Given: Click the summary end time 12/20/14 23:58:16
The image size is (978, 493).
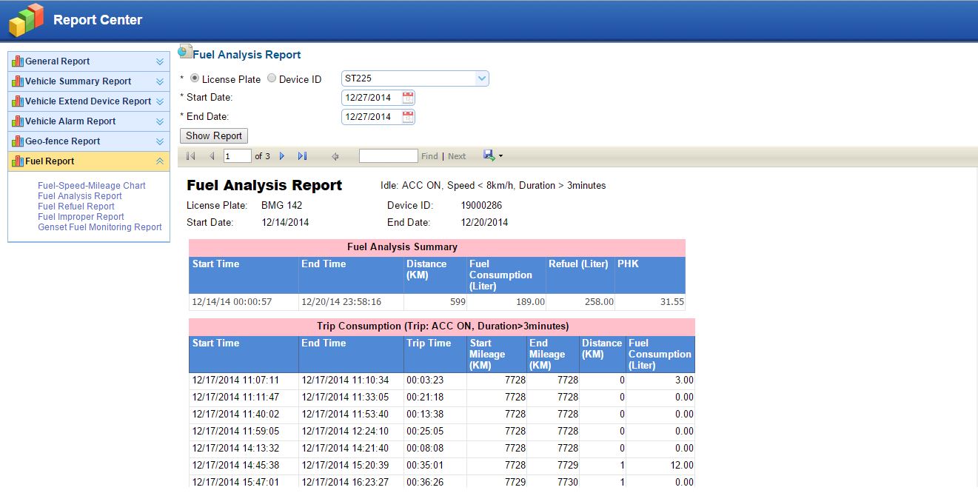Looking at the screenshot, I should 341,302.
